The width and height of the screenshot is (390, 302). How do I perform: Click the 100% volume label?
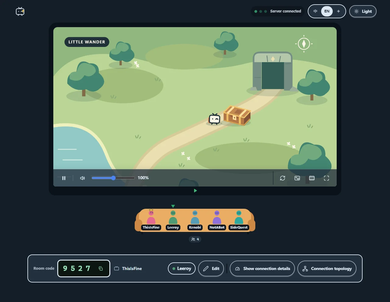pos(143,178)
